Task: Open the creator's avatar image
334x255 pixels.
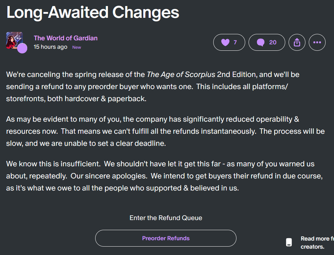Action: 13,40
